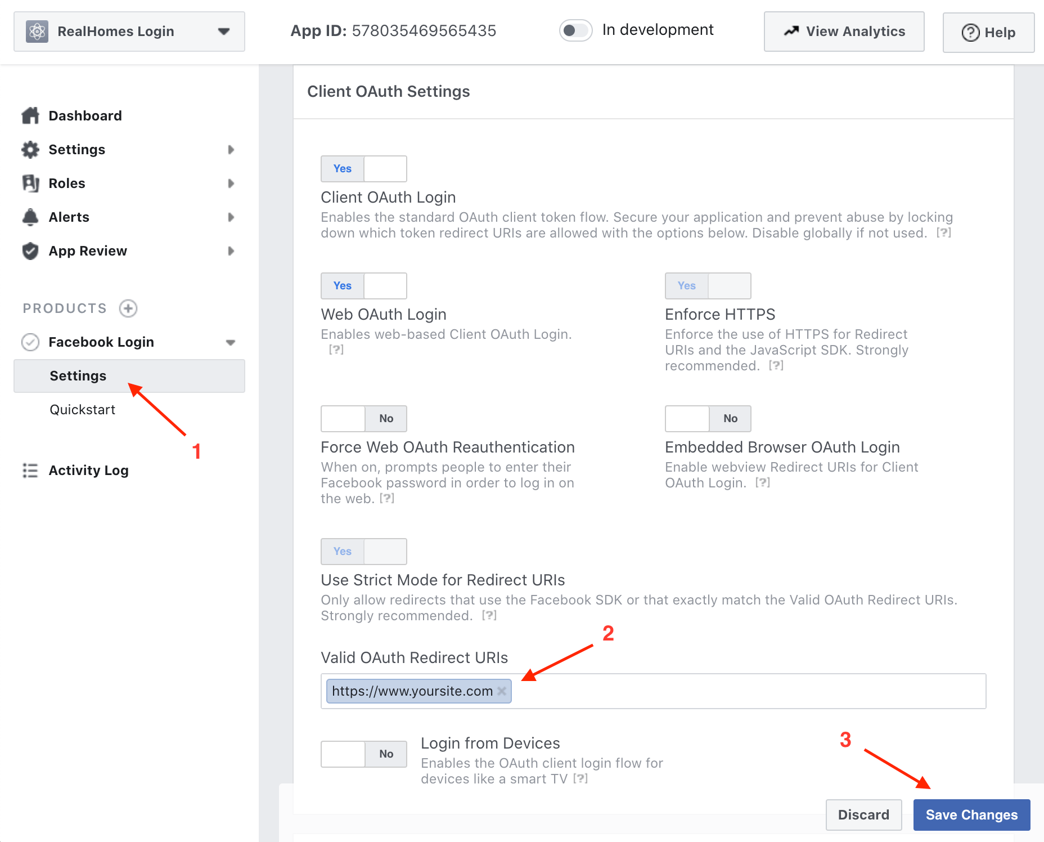Toggle the Web OAuth Login switch
This screenshot has width=1044, height=842.
(x=364, y=286)
